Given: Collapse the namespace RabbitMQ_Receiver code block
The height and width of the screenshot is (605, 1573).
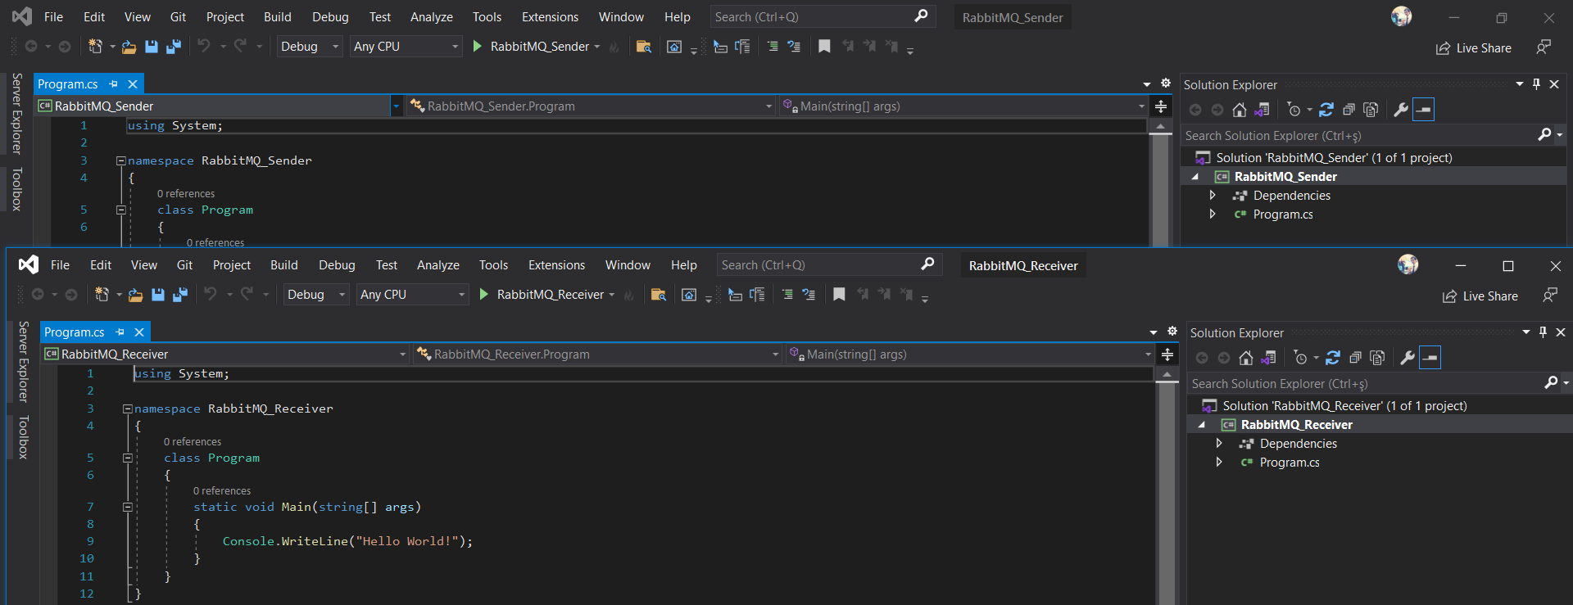Looking at the screenshot, I should point(127,409).
